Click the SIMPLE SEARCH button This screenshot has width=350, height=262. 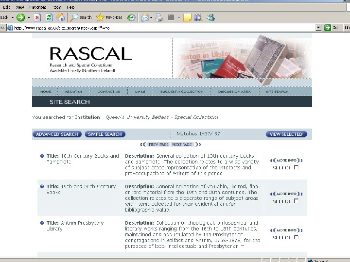(105, 134)
